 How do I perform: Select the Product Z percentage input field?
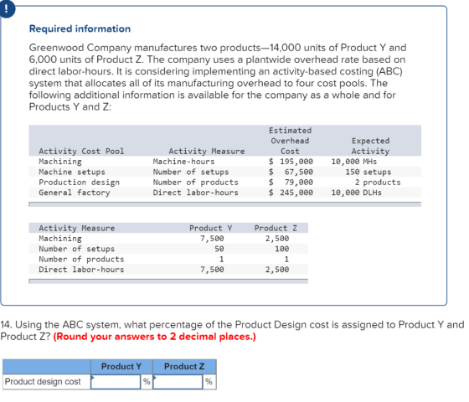point(178,382)
